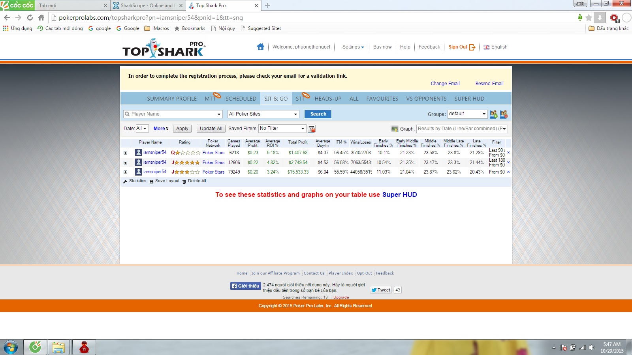
Task: Click the Facebook Giới thiệu button
Action: pos(245,286)
